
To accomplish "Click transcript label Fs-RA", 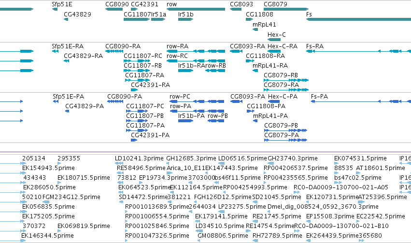I will click(x=315, y=46).
